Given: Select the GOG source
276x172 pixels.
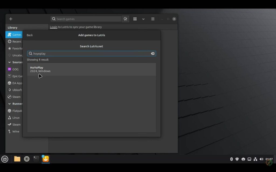Looking at the screenshot, I should (x=14, y=69).
